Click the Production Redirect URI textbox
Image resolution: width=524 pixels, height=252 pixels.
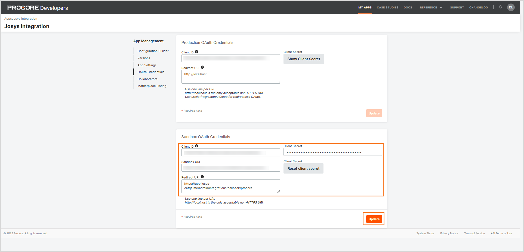231,77
